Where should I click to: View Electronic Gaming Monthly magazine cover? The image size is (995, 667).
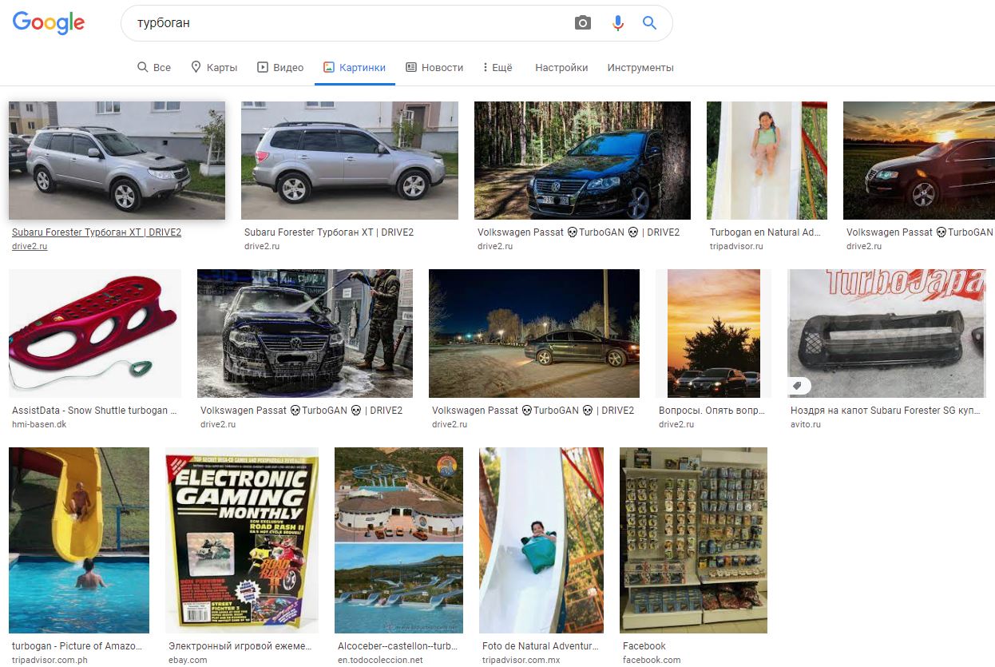coord(241,540)
